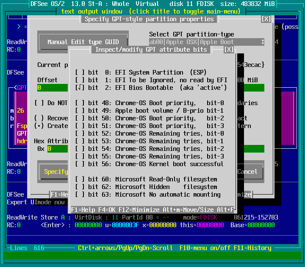
Task: Open the Select GPT partition-type list
Action: click(x=206, y=42)
